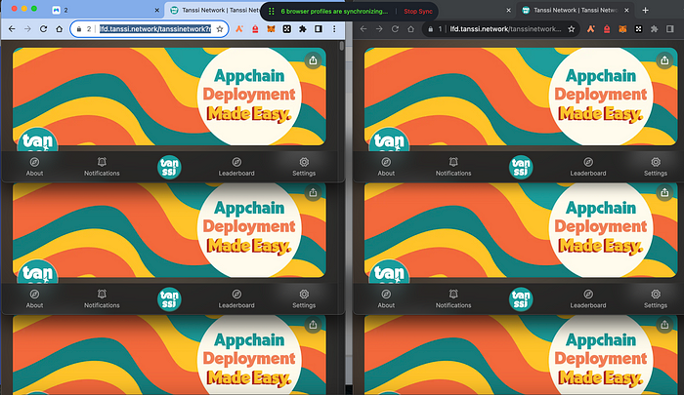Screen dimensions: 684x395
Task: Close Tanssi Network tab in right window
Action: click(627, 10)
